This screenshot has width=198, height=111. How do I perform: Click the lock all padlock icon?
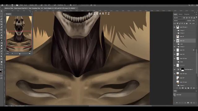187,23
